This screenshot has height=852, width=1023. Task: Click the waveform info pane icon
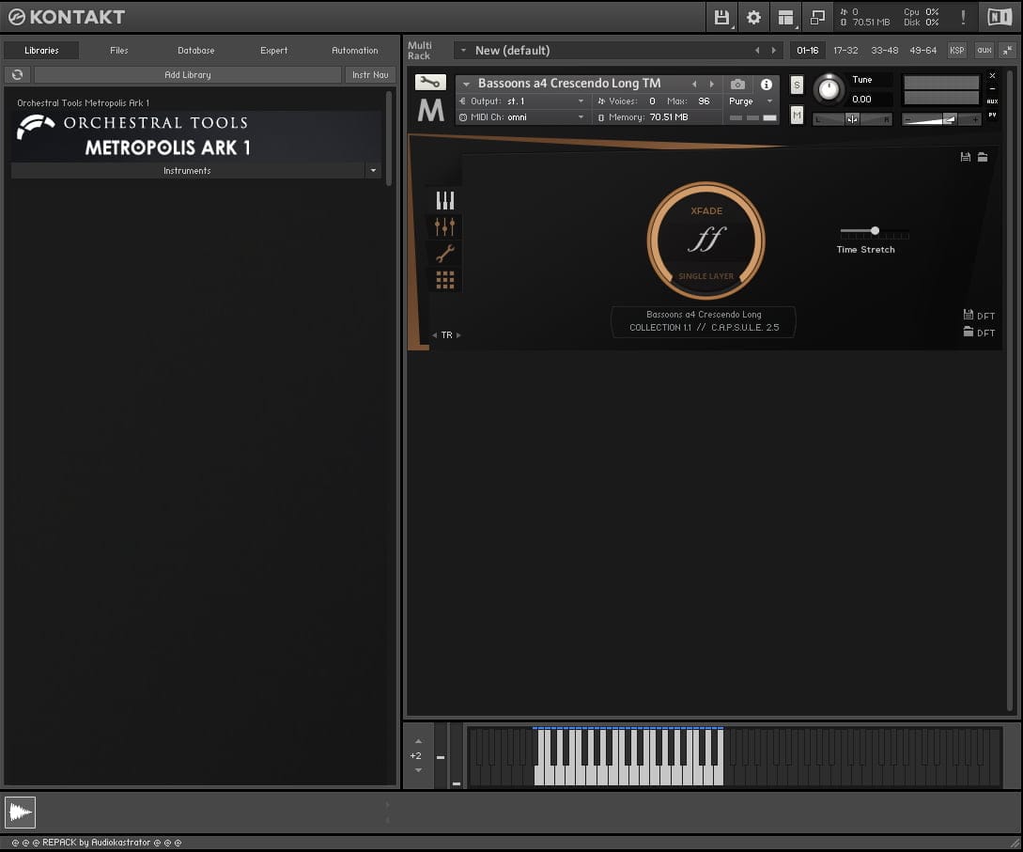point(21,812)
